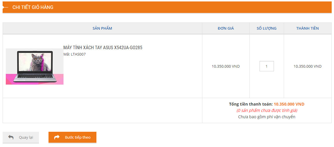Click the ĐƠN GIÁ column header
Image resolution: width=334 pixels, height=147 pixels.
[x=226, y=28]
